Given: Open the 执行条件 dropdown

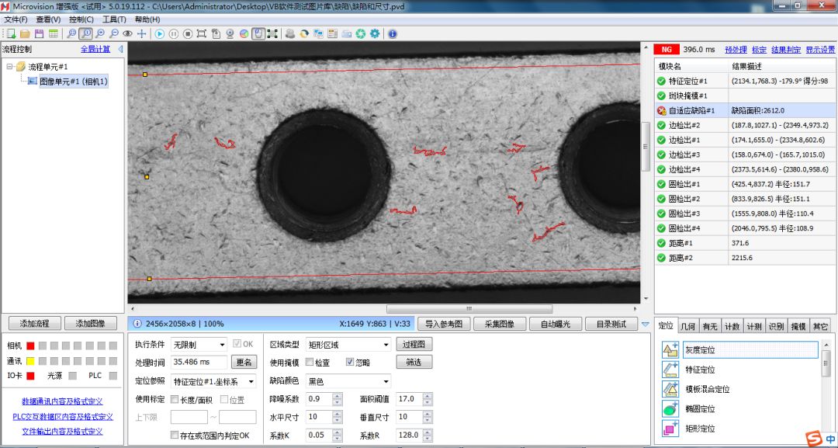Looking at the screenshot, I should coord(199,344).
